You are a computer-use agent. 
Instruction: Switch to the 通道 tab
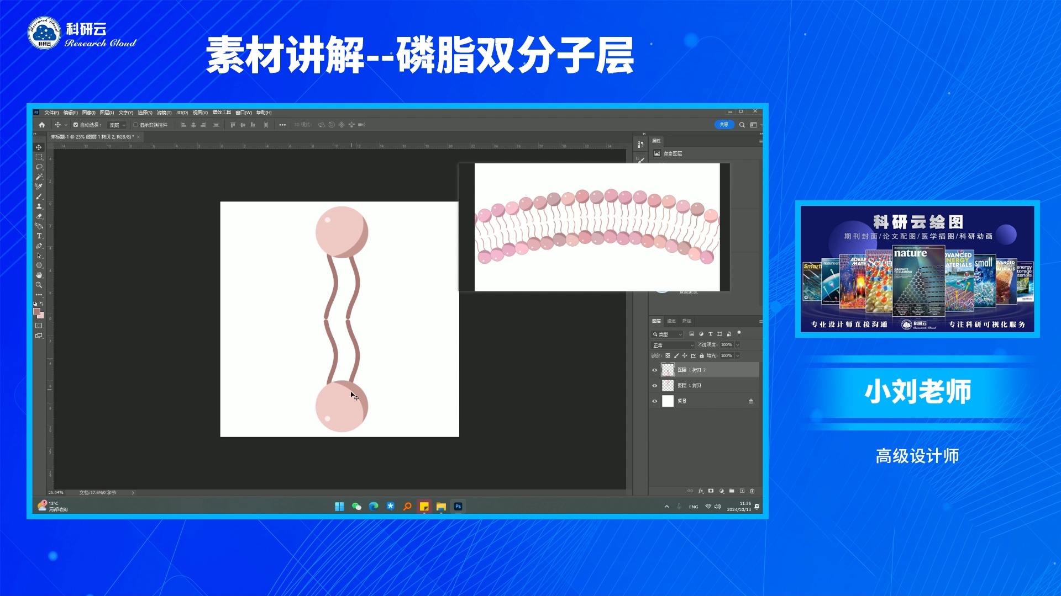coord(671,321)
